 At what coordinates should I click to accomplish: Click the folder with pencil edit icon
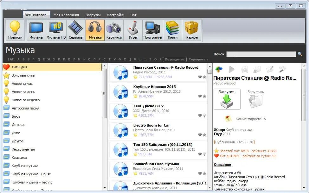pos(270,69)
